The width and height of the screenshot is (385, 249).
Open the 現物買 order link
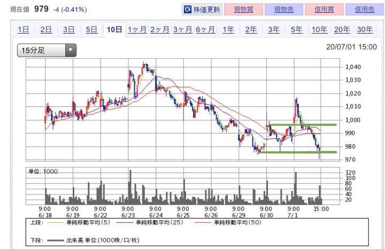[243, 10]
